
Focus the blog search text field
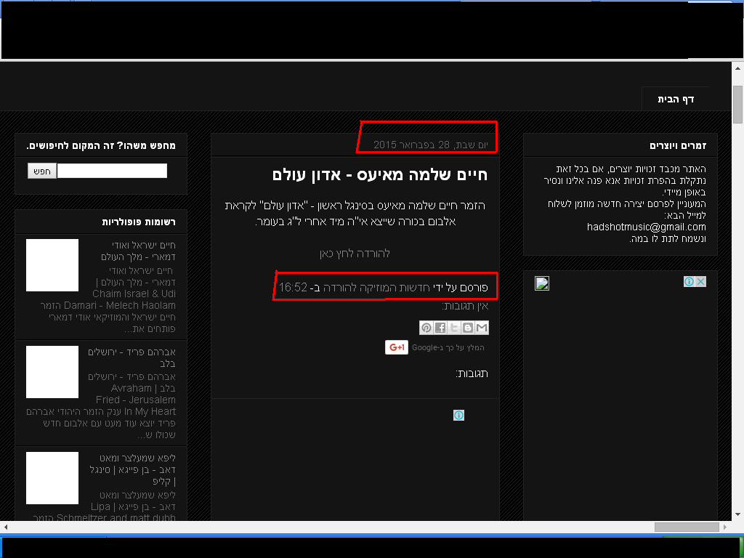click(x=112, y=171)
